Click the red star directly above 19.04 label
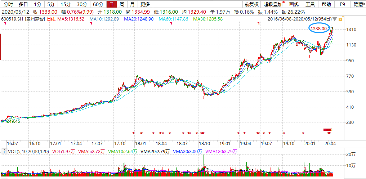 pyautogui.click(x=244, y=133)
